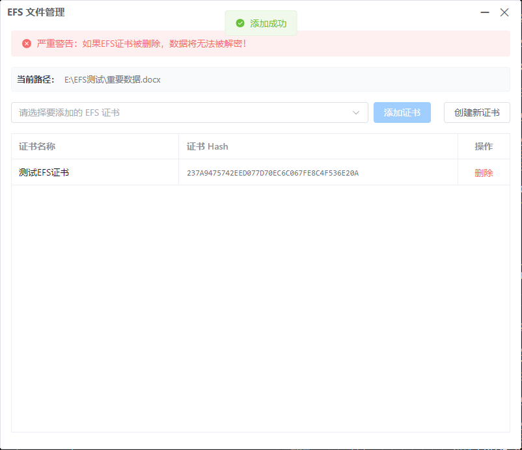Minimize the EFS 文件管理 window
Viewport: 522px width, 450px height.
pyautogui.click(x=485, y=12)
